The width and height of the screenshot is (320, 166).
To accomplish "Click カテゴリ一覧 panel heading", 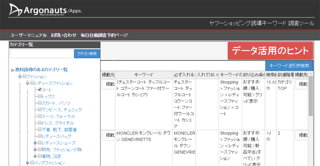I will coord(22,45).
